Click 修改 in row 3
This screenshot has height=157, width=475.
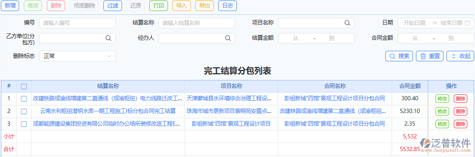442,124
